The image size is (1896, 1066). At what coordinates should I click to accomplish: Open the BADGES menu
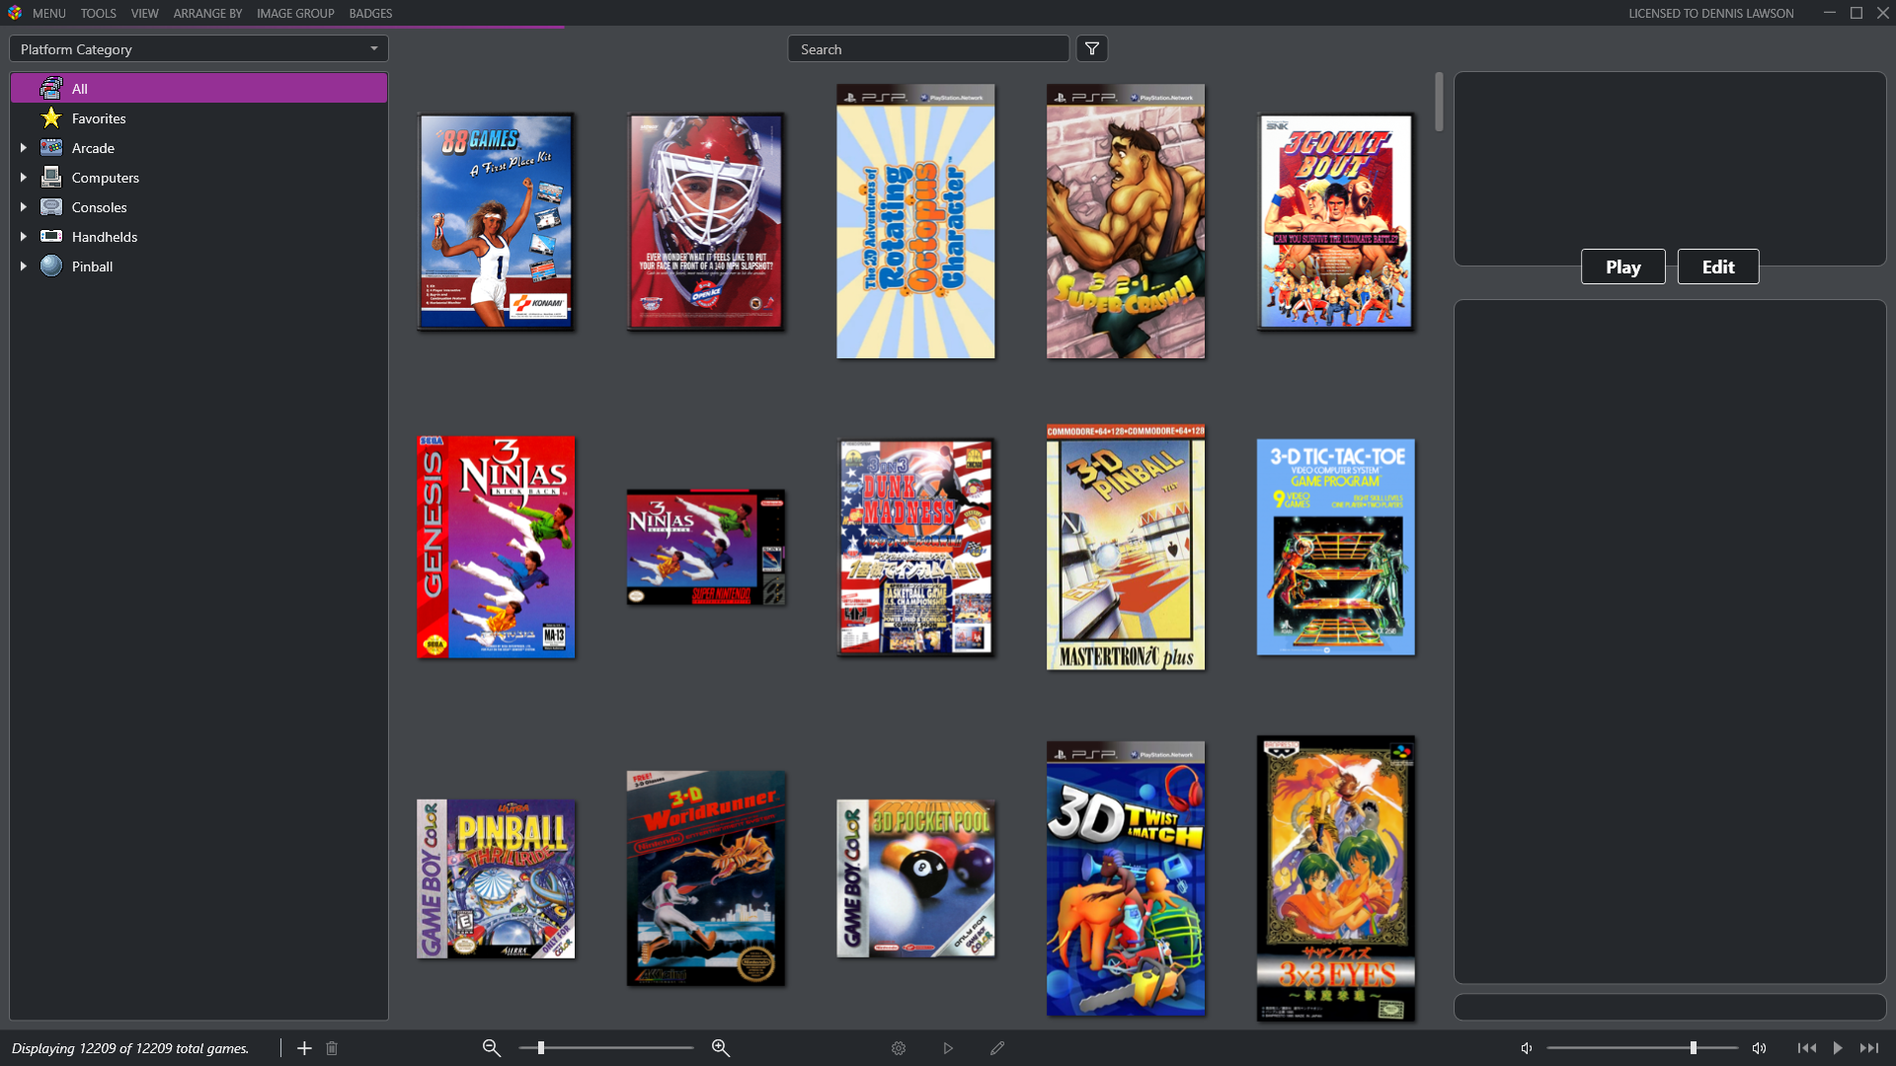point(370,13)
